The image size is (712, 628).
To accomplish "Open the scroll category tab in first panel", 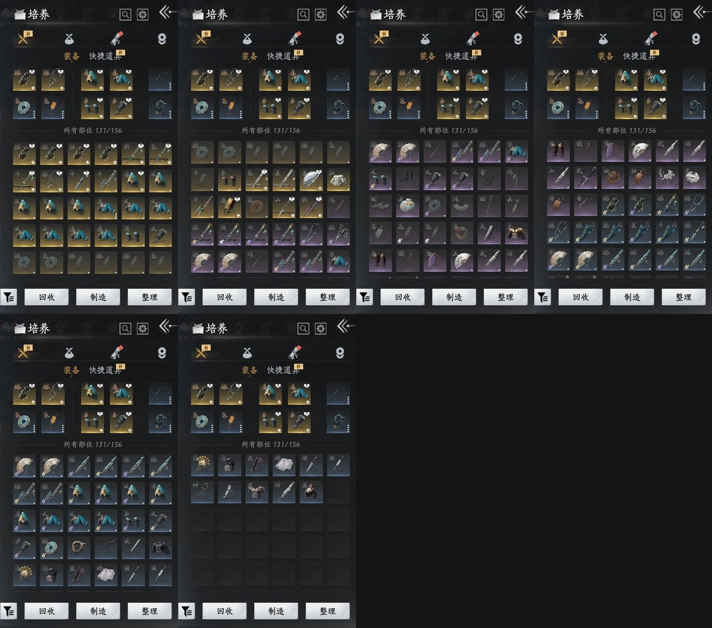I will tap(116, 39).
